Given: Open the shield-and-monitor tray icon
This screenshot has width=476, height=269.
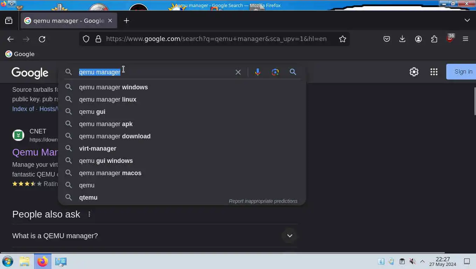Looking at the screenshot, I should [392, 261].
